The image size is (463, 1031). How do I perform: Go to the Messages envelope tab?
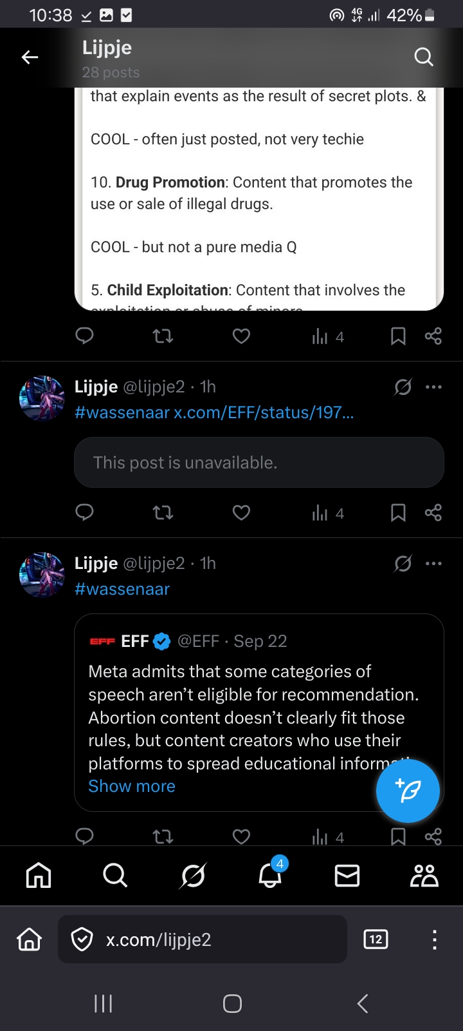347,876
